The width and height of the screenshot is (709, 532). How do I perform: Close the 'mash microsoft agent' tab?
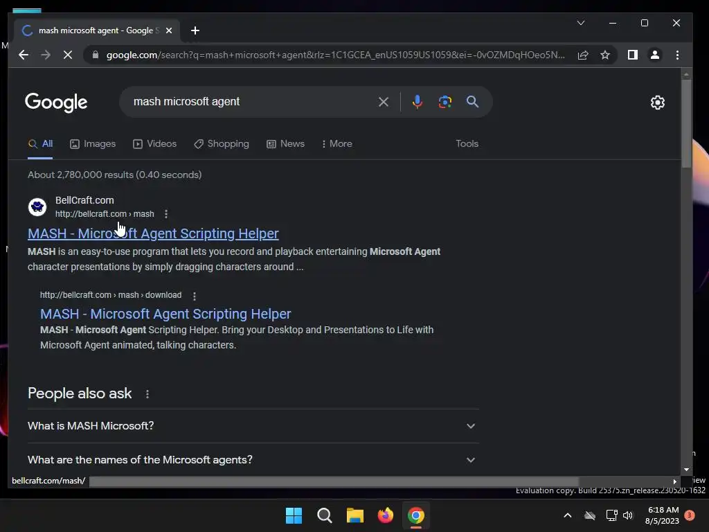click(169, 30)
